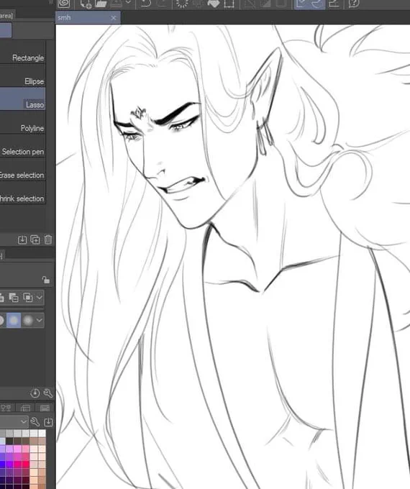This screenshot has width=410, height=489.
Task: Expand the anti-aliasing dropdown arrow
Action: (x=40, y=320)
